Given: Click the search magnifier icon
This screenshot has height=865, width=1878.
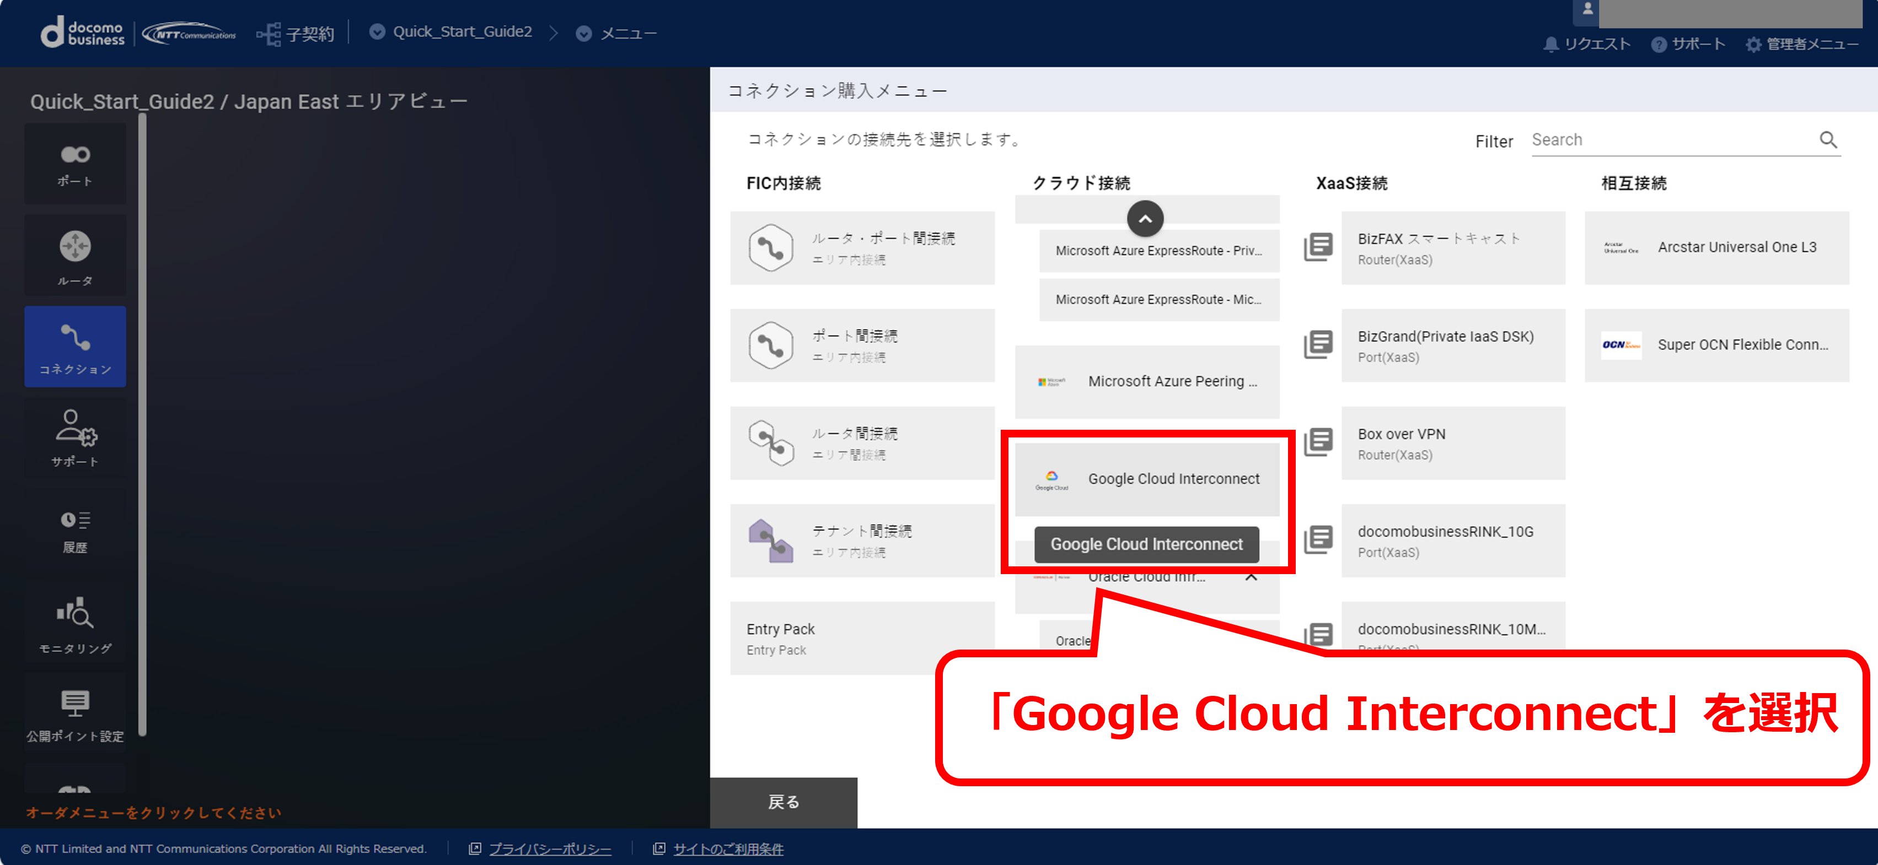Looking at the screenshot, I should click(1828, 139).
